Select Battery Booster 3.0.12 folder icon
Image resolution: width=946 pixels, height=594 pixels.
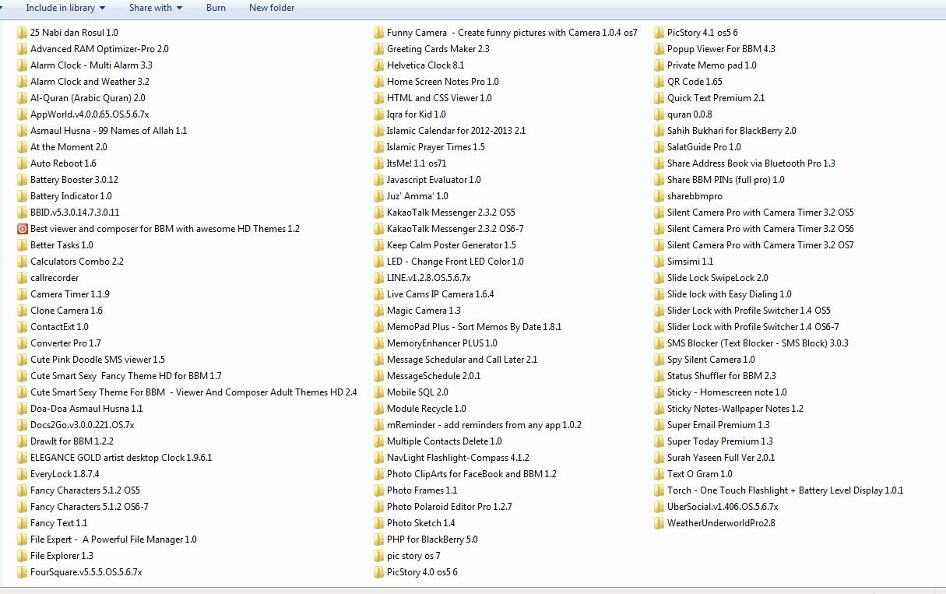[x=22, y=180]
